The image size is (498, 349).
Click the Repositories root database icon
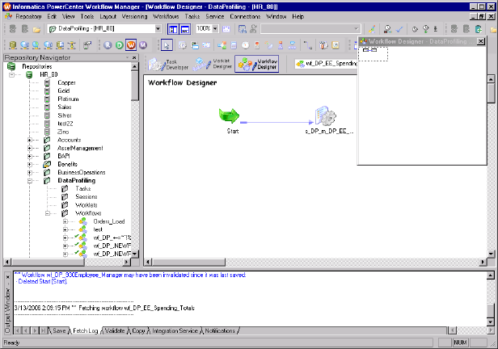pyautogui.click(x=11, y=66)
